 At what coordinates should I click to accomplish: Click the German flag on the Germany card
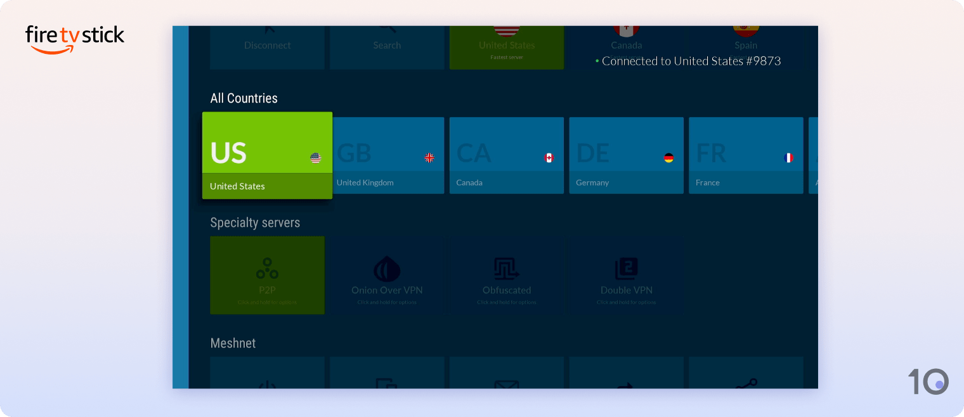668,158
